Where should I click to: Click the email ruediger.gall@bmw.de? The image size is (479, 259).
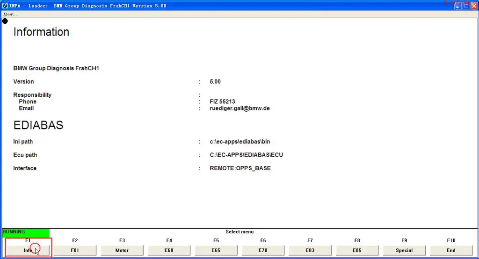240,108
